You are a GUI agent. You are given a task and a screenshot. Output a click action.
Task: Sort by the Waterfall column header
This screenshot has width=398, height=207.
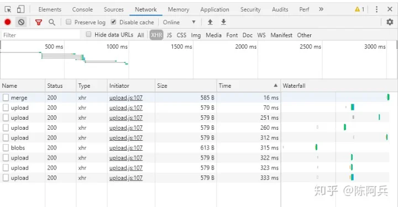pyautogui.click(x=339, y=86)
